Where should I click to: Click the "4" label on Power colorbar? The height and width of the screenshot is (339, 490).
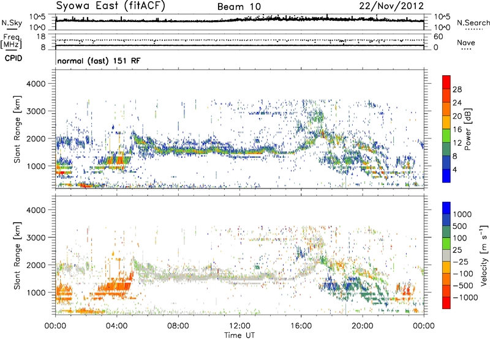pyautogui.click(x=454, y=169)
